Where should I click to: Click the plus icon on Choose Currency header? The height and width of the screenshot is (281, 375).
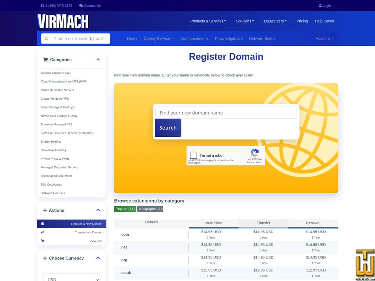pyautogui.click(x=45, y=258)
